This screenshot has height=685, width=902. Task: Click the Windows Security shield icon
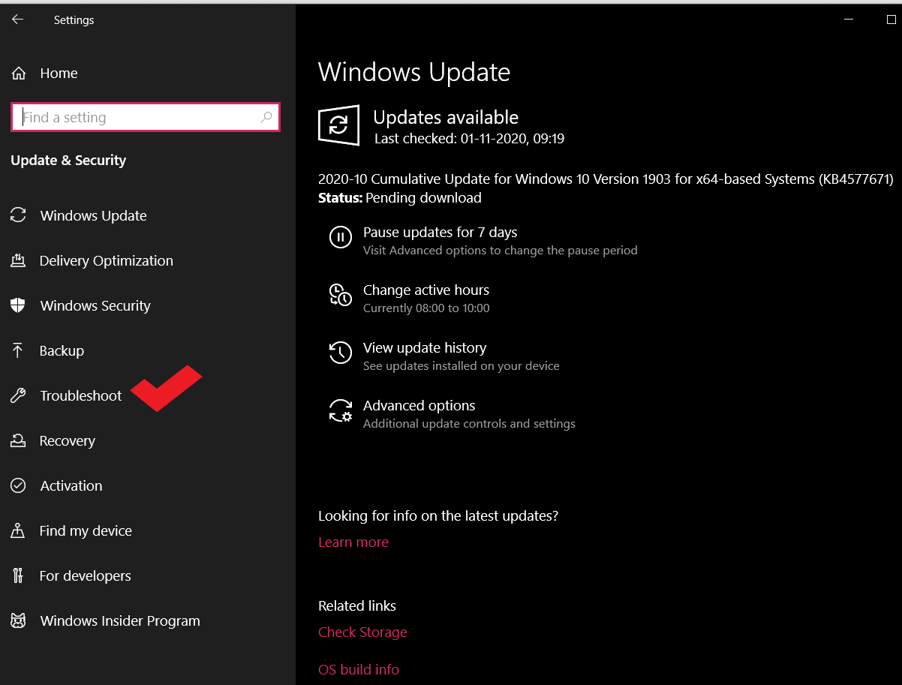point(18,305)
